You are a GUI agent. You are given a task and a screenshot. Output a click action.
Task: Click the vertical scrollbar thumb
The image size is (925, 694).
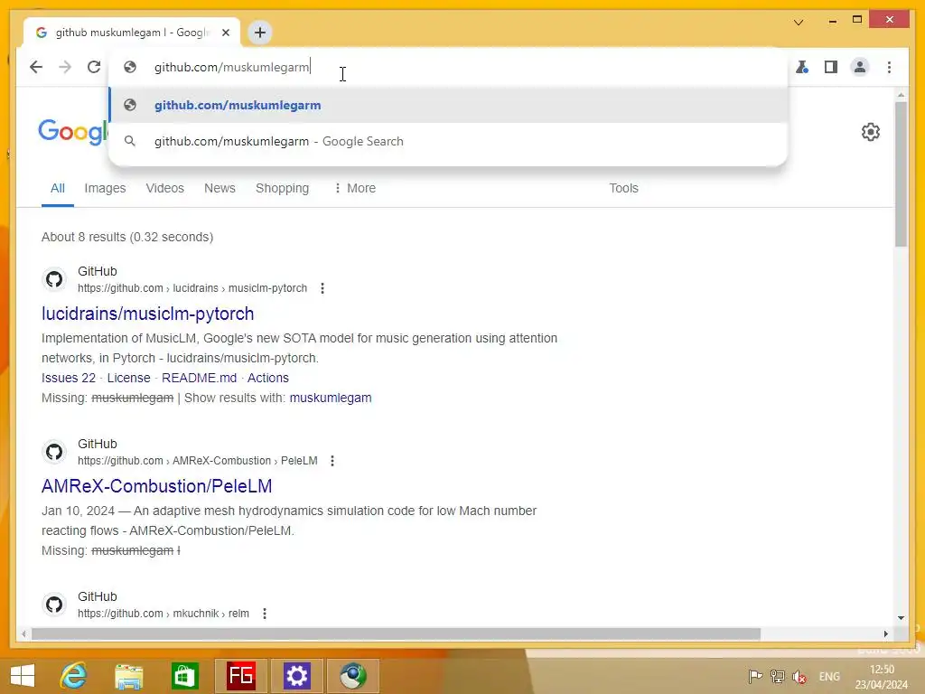coord(901,174)
